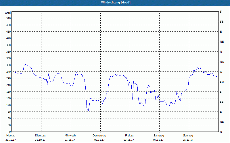230x143 pixels.
Task: Select the 150 y-axis value
Action: coord(9,98)
